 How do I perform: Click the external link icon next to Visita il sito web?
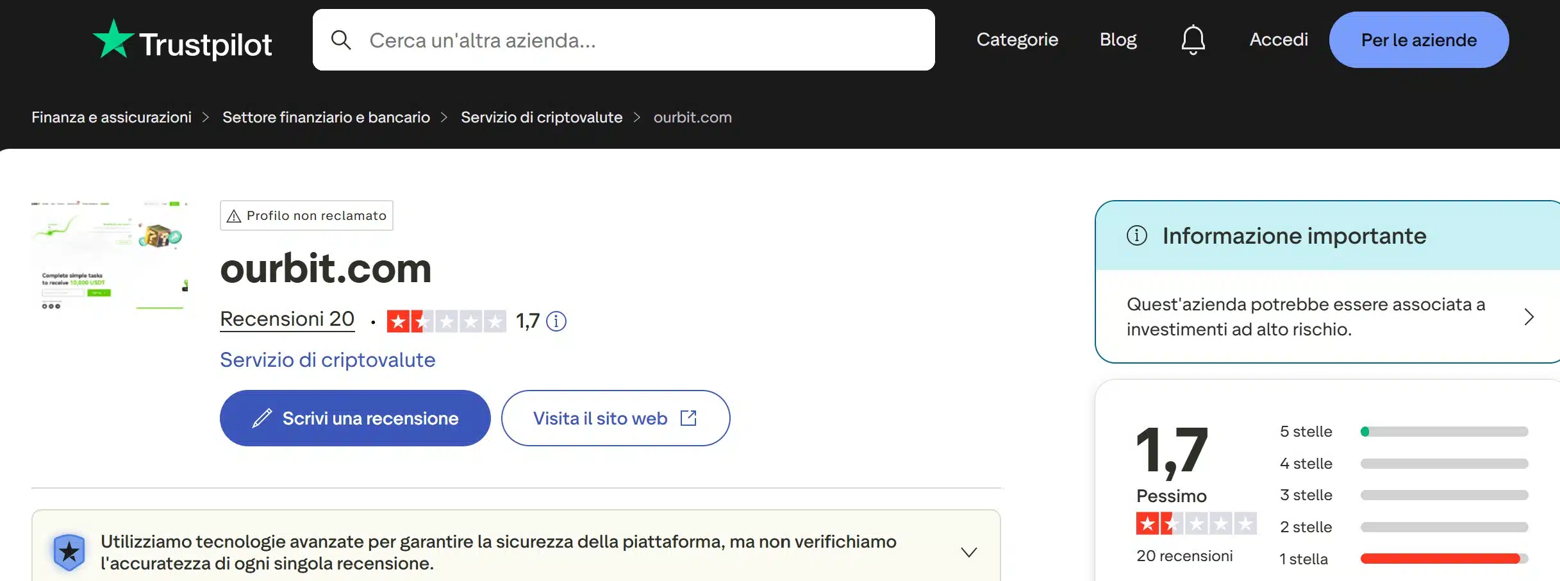point(689,417)
